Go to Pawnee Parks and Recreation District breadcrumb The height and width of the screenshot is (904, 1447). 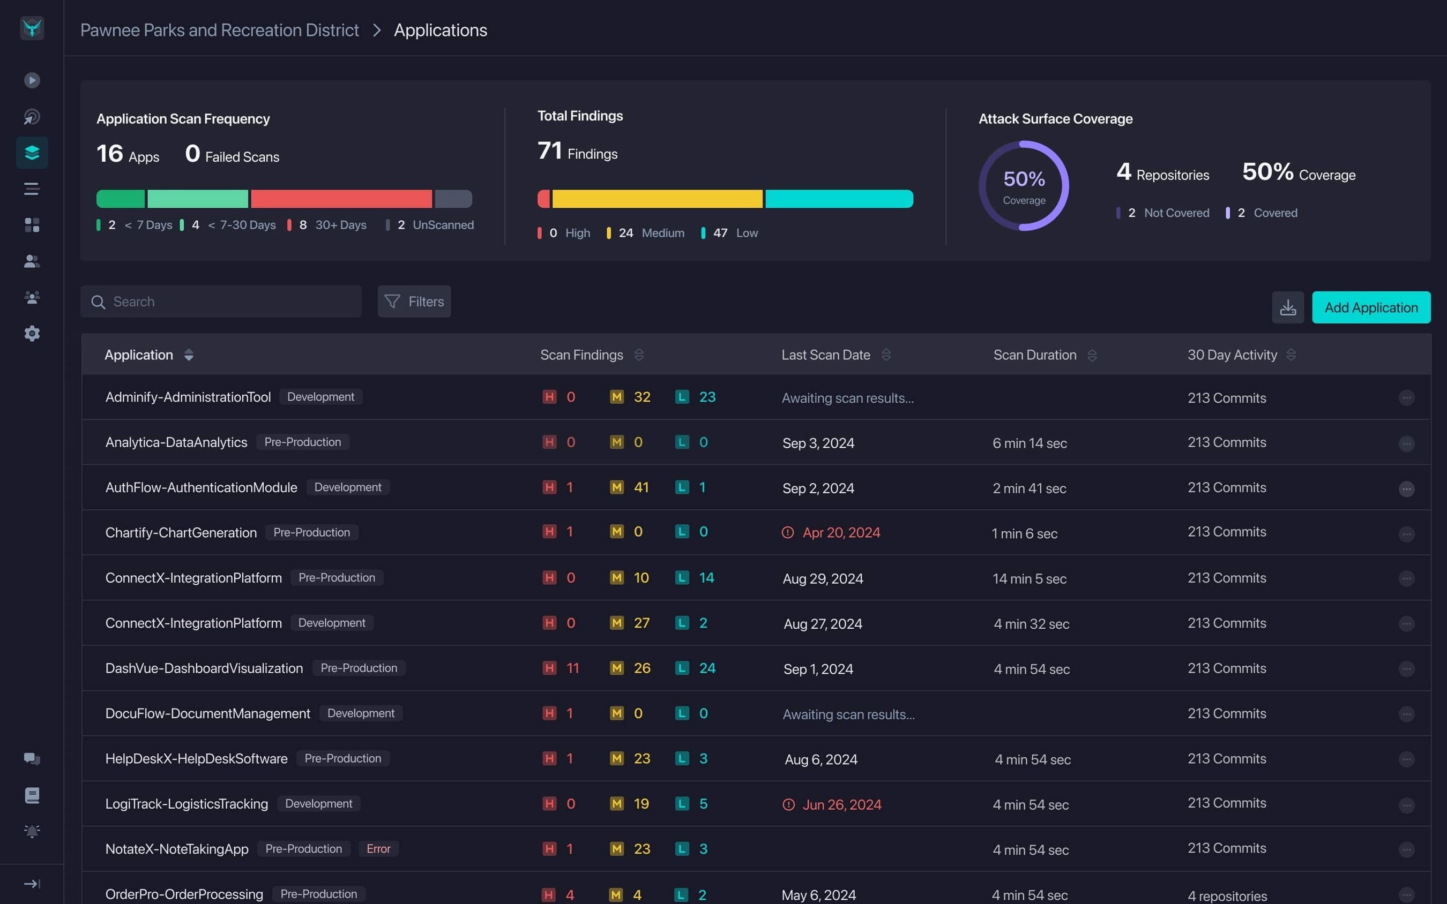[x=220, y=30]
